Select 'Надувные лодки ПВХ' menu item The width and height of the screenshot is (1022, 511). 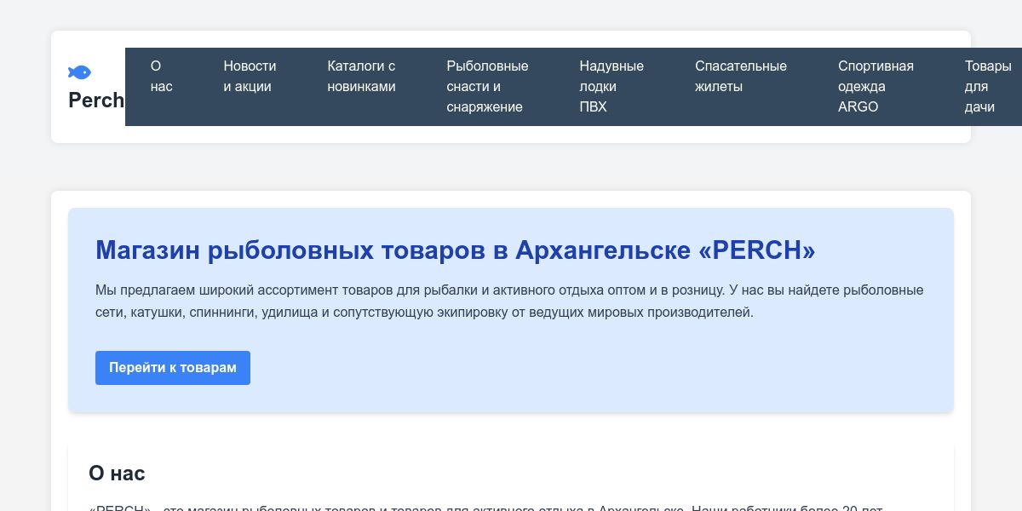click(612, 87)
